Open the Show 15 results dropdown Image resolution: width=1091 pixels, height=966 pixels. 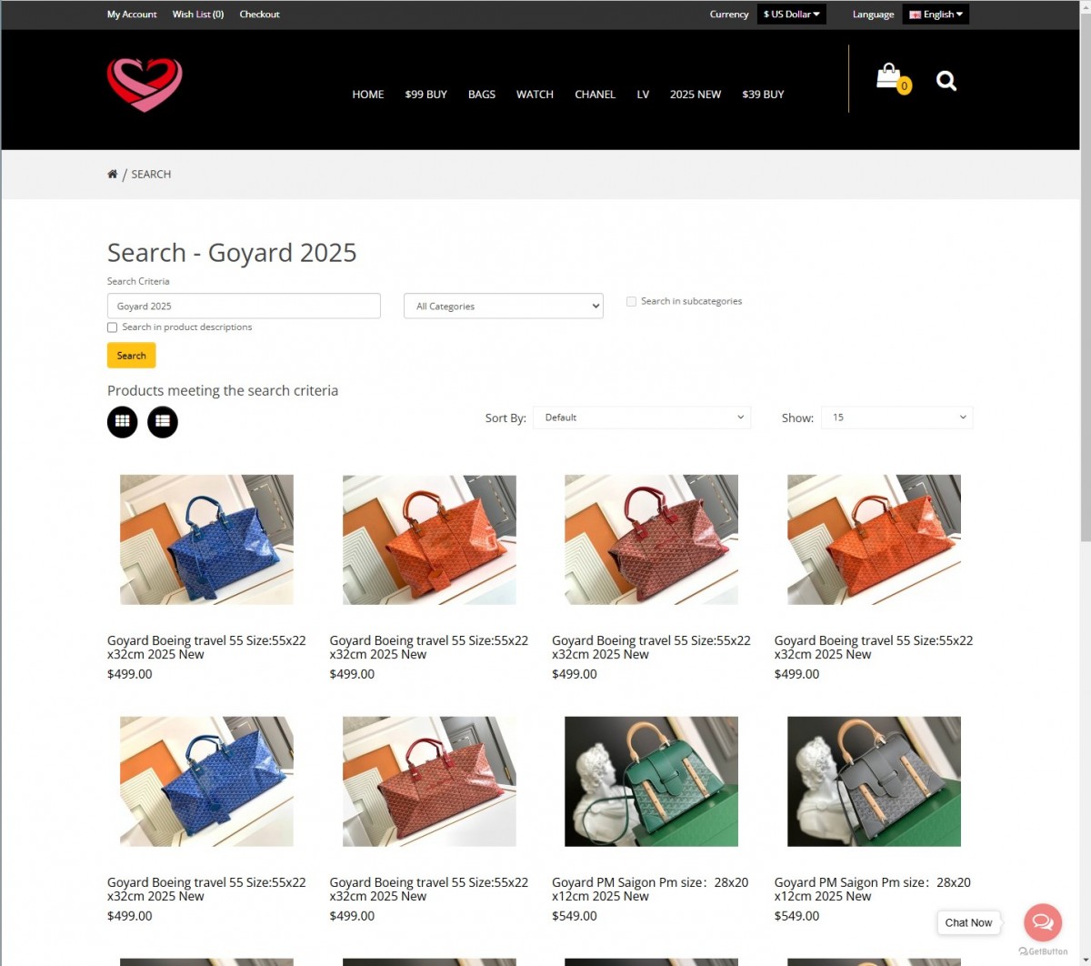point(896,418)
